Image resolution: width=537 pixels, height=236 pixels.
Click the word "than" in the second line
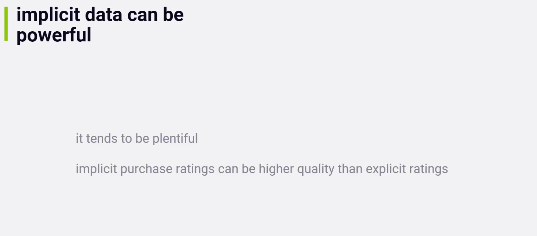click(350, 169)
